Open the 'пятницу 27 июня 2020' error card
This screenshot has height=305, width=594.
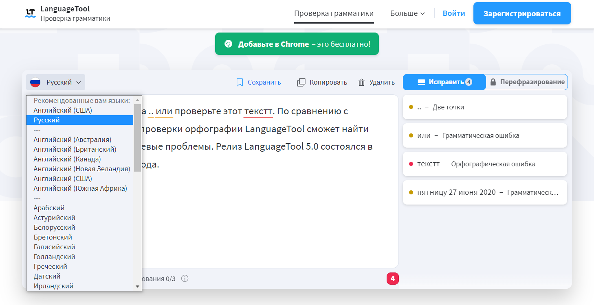tap(485, 192)
